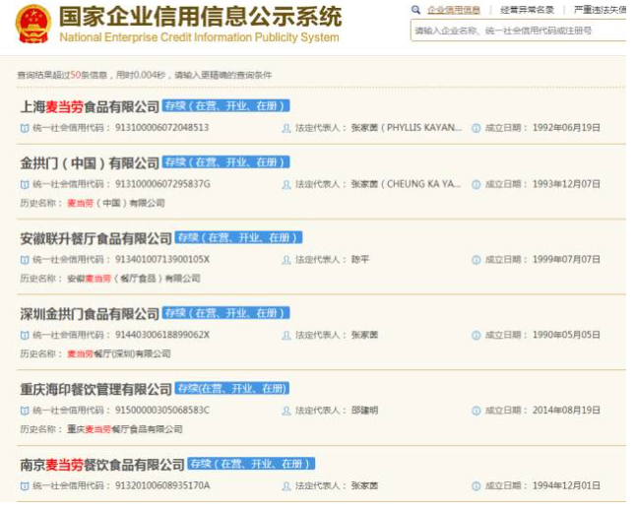Click the magnifier icon beside 企业信用信息

click(x=416, y=10)
